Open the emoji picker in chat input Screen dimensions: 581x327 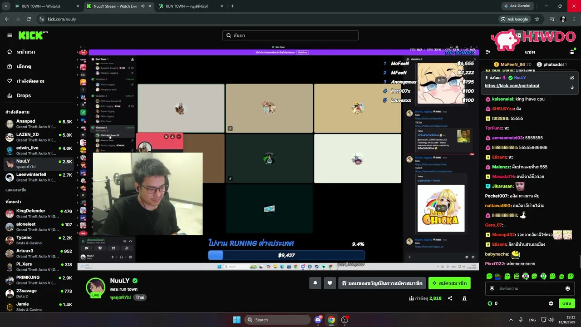pos(567,288)
